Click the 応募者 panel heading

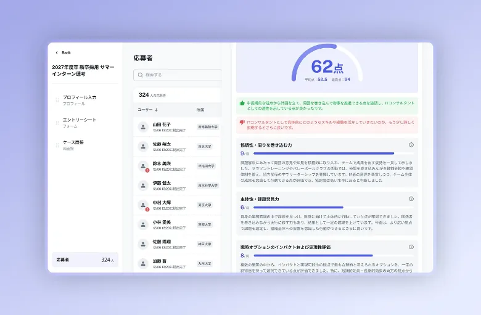tap(143, 58)
